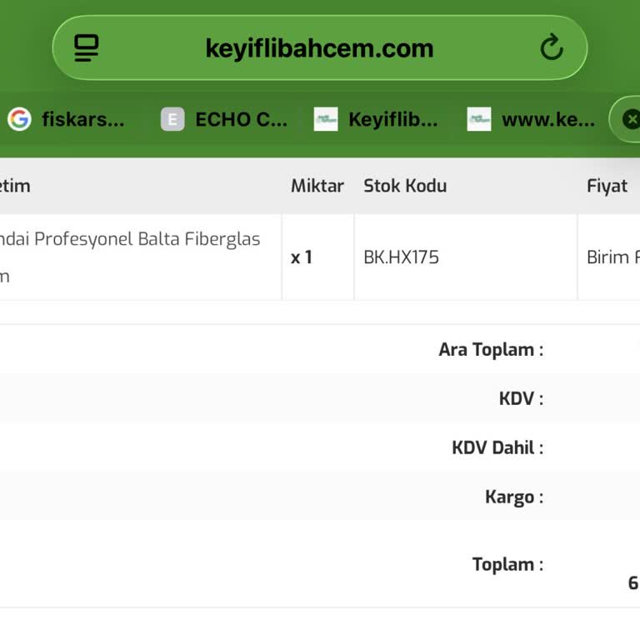Reload the keyiflibahcem.com page
The image size is (640, 640).
point(552,47)
